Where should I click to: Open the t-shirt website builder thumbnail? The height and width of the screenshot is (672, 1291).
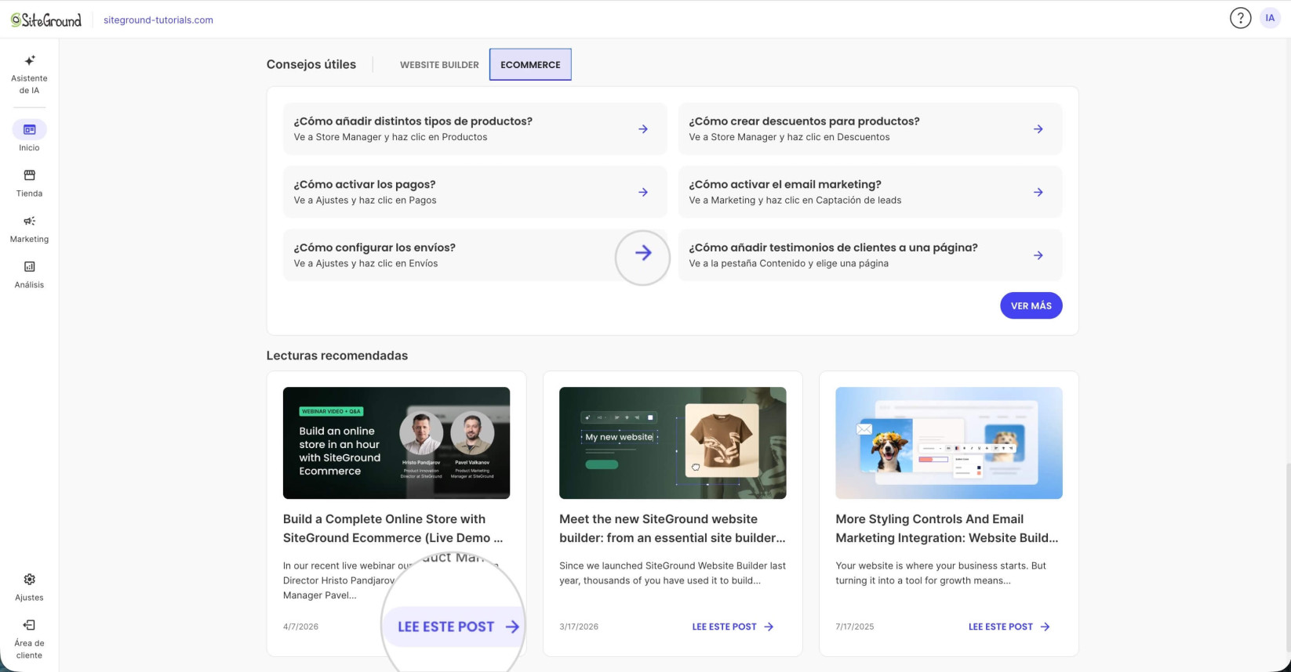(x=672, y=443)
